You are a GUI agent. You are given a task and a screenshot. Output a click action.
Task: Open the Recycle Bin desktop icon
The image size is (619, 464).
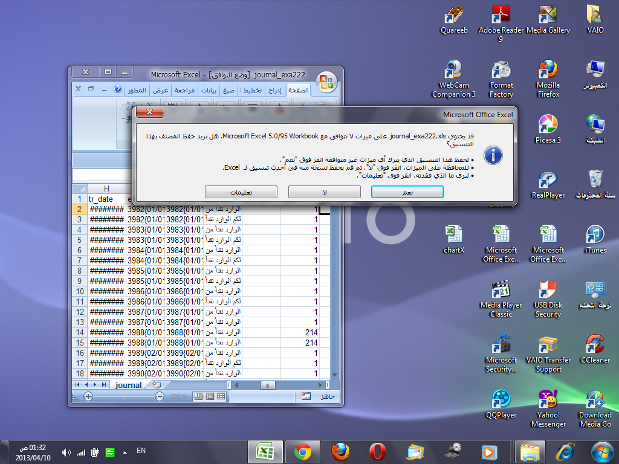point(595,184)
